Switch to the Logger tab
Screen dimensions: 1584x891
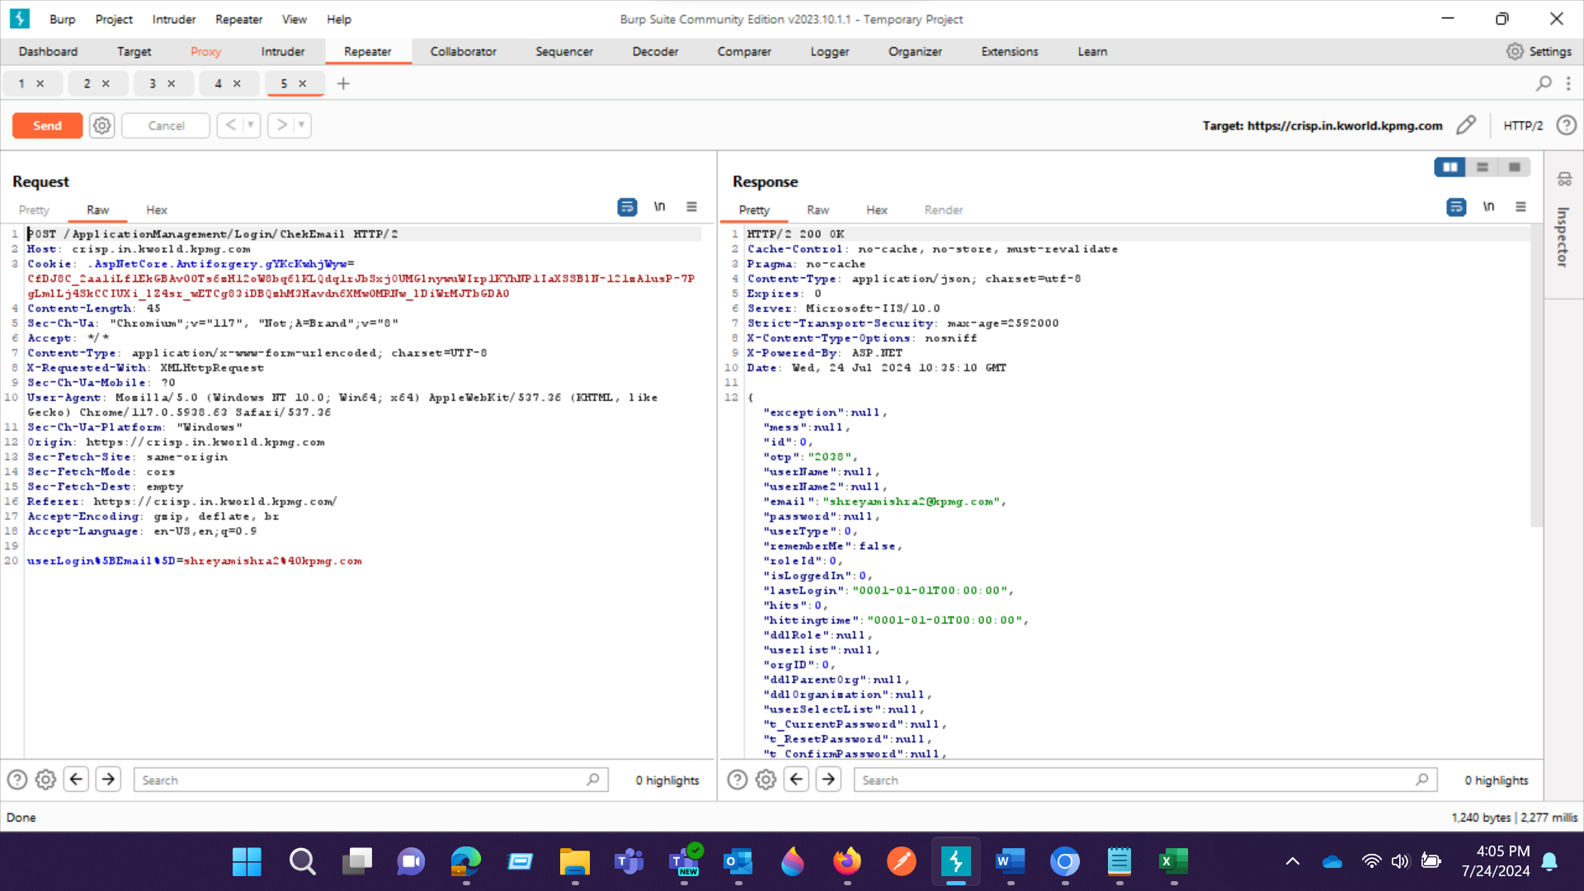[x=829, y=51]
